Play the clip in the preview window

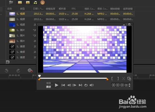(x=56, y=85)
